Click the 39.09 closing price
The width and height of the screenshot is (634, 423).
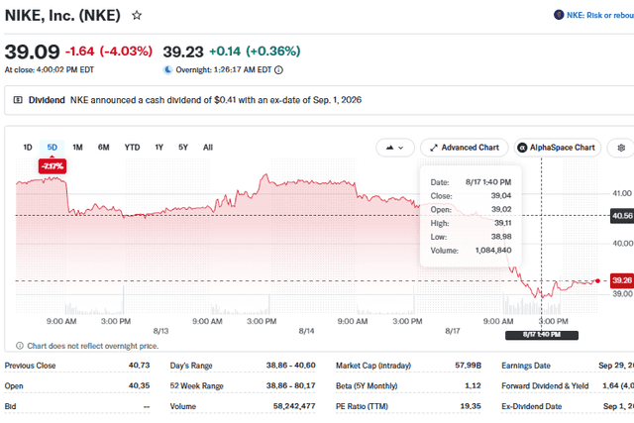pos(32,52)
